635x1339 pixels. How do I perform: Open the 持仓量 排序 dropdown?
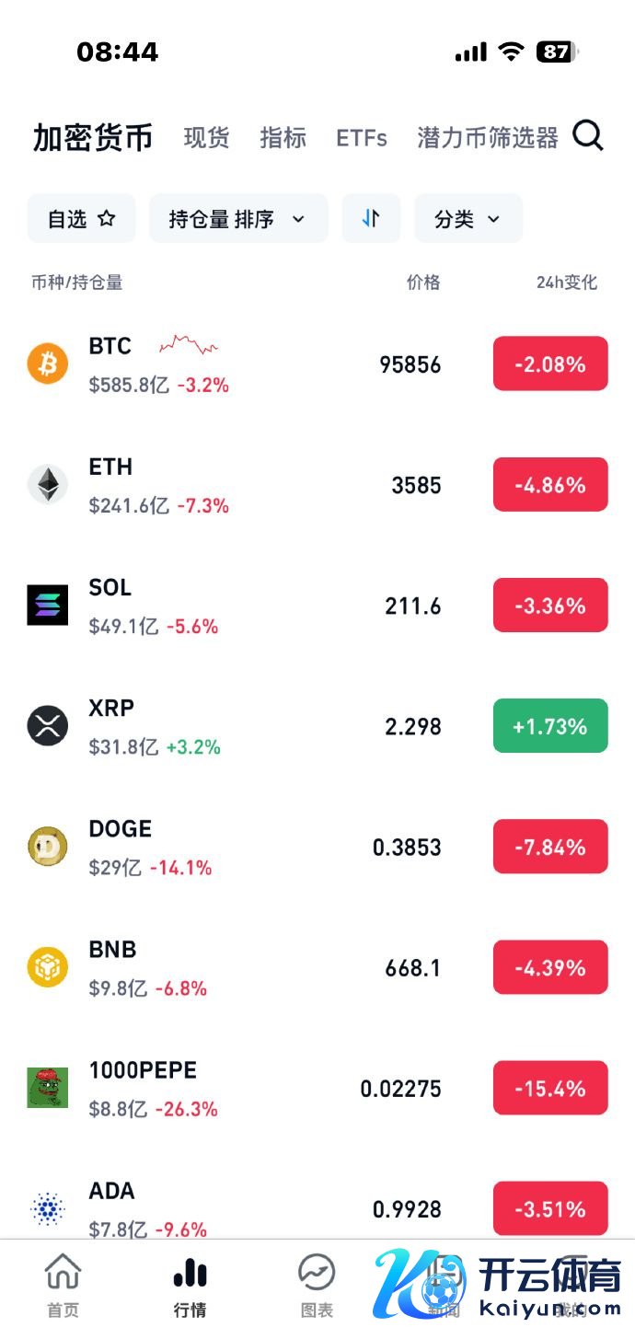[238, 219]
